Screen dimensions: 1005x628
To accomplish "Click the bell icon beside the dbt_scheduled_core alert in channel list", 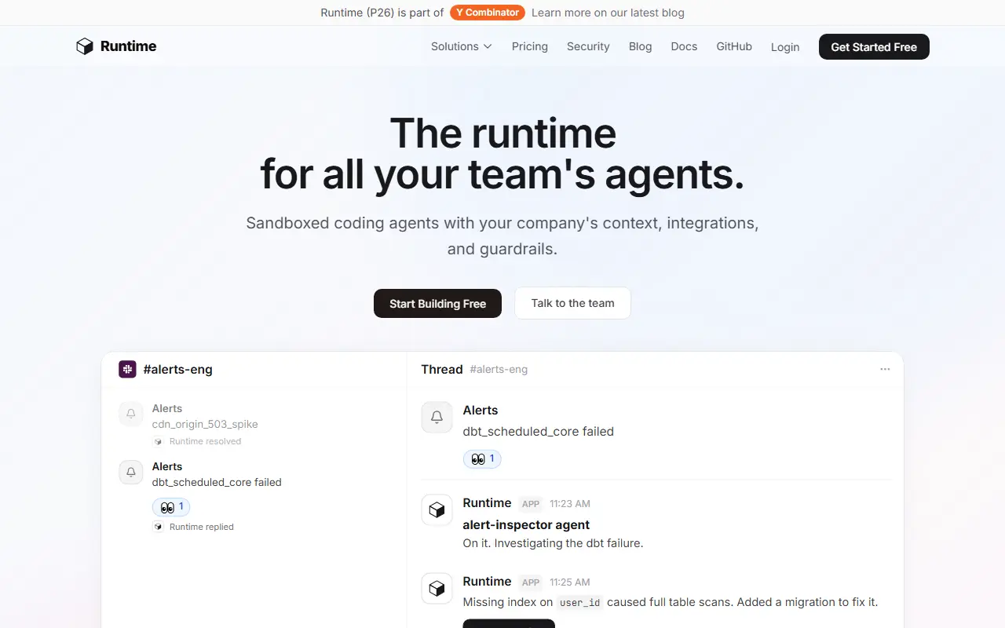I will tap(131, 472).
